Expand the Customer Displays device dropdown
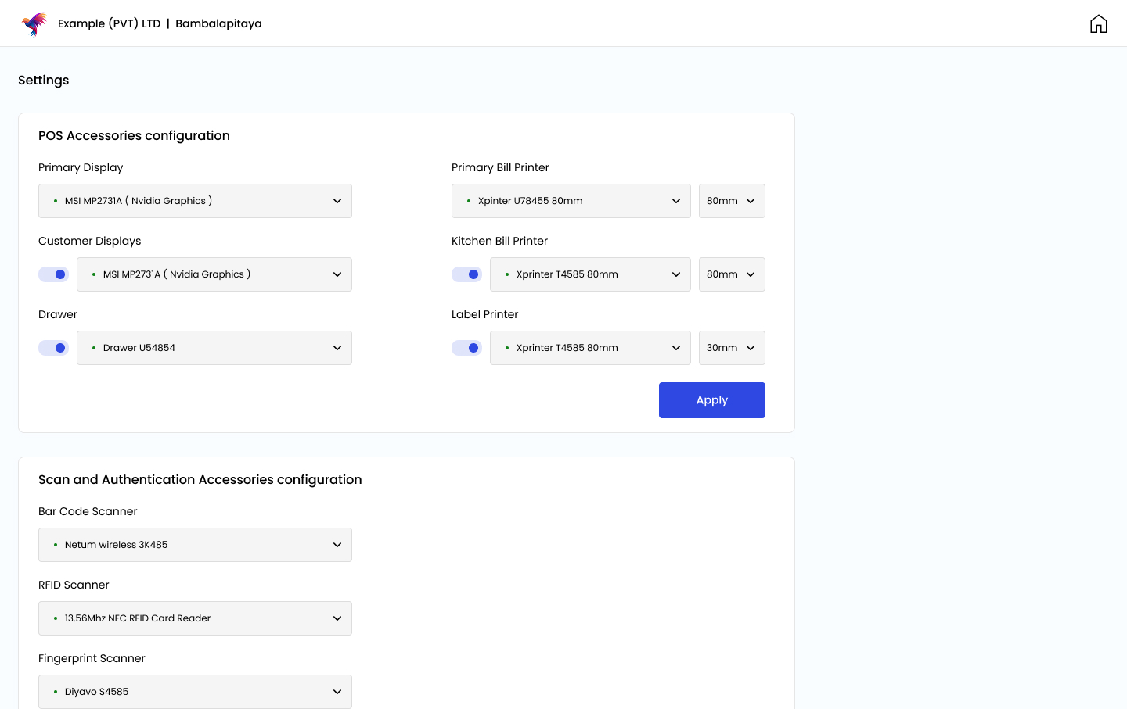The height and width of the screenshot is (709, 1127). (x=214, y=274)
